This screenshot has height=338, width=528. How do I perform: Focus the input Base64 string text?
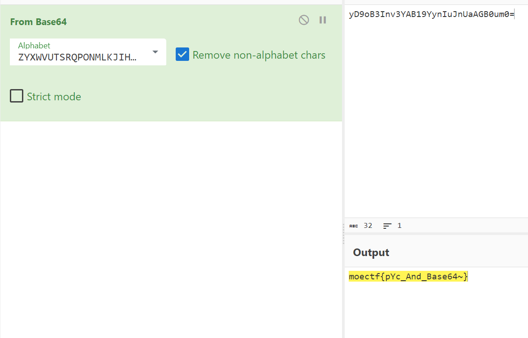(431, 14)
